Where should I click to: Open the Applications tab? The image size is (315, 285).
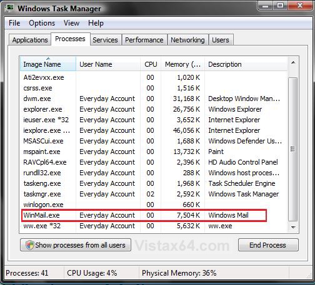(x=30, y=40)
